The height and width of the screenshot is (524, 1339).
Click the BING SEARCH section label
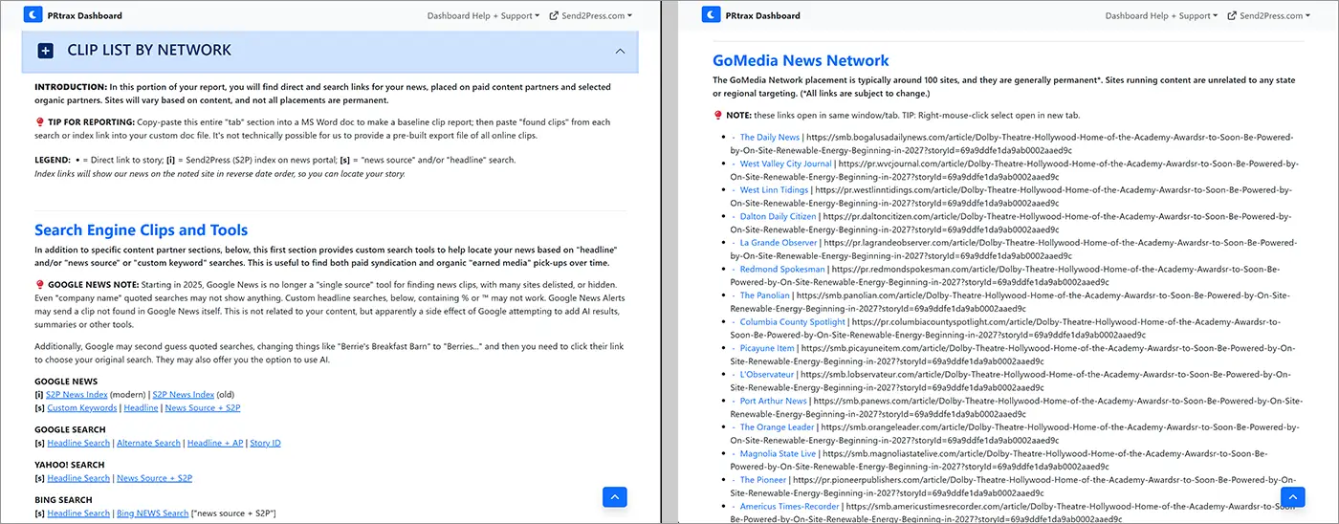pos(63,500)
